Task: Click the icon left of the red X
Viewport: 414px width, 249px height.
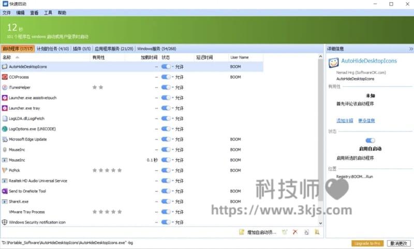Action: (284, 232)
